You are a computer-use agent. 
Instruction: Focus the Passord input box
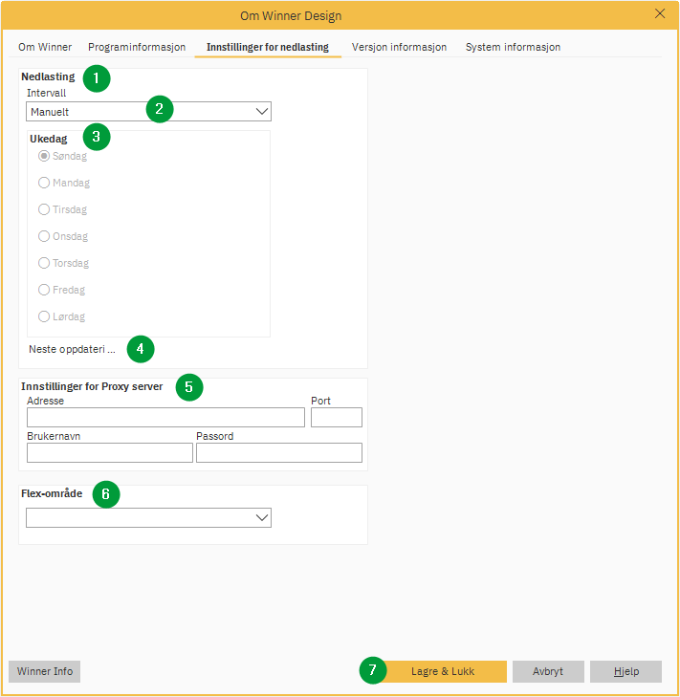click(278, 452)
